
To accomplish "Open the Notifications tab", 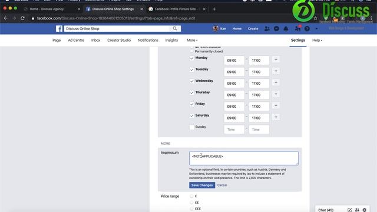I will [x=148, y=41].
